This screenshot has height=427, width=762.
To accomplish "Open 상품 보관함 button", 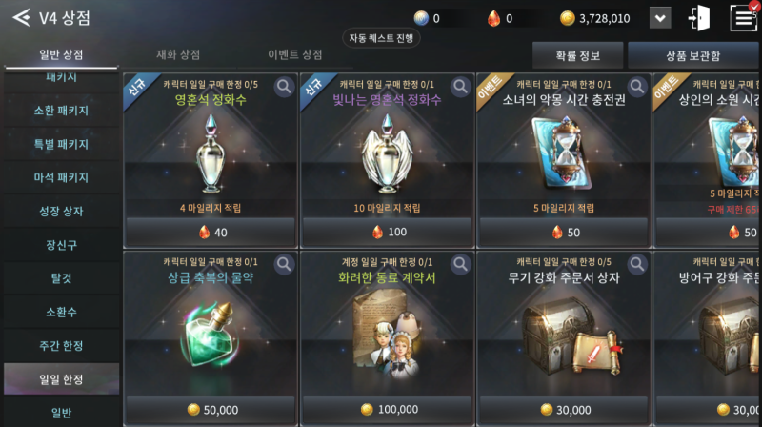I will [693, 55].
